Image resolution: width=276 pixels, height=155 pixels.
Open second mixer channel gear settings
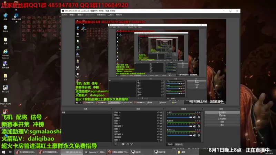pyautogui.click(x=199, y=126)
